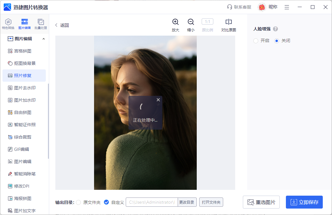This screenshot has width=332, height=215.
Task: Click 更改目录 button
Action: tap(187, 202)
